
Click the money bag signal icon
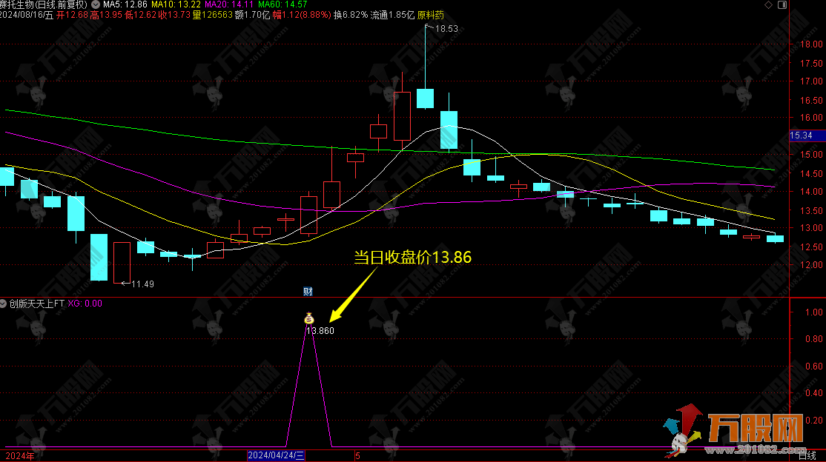click(x=309, y=319)
